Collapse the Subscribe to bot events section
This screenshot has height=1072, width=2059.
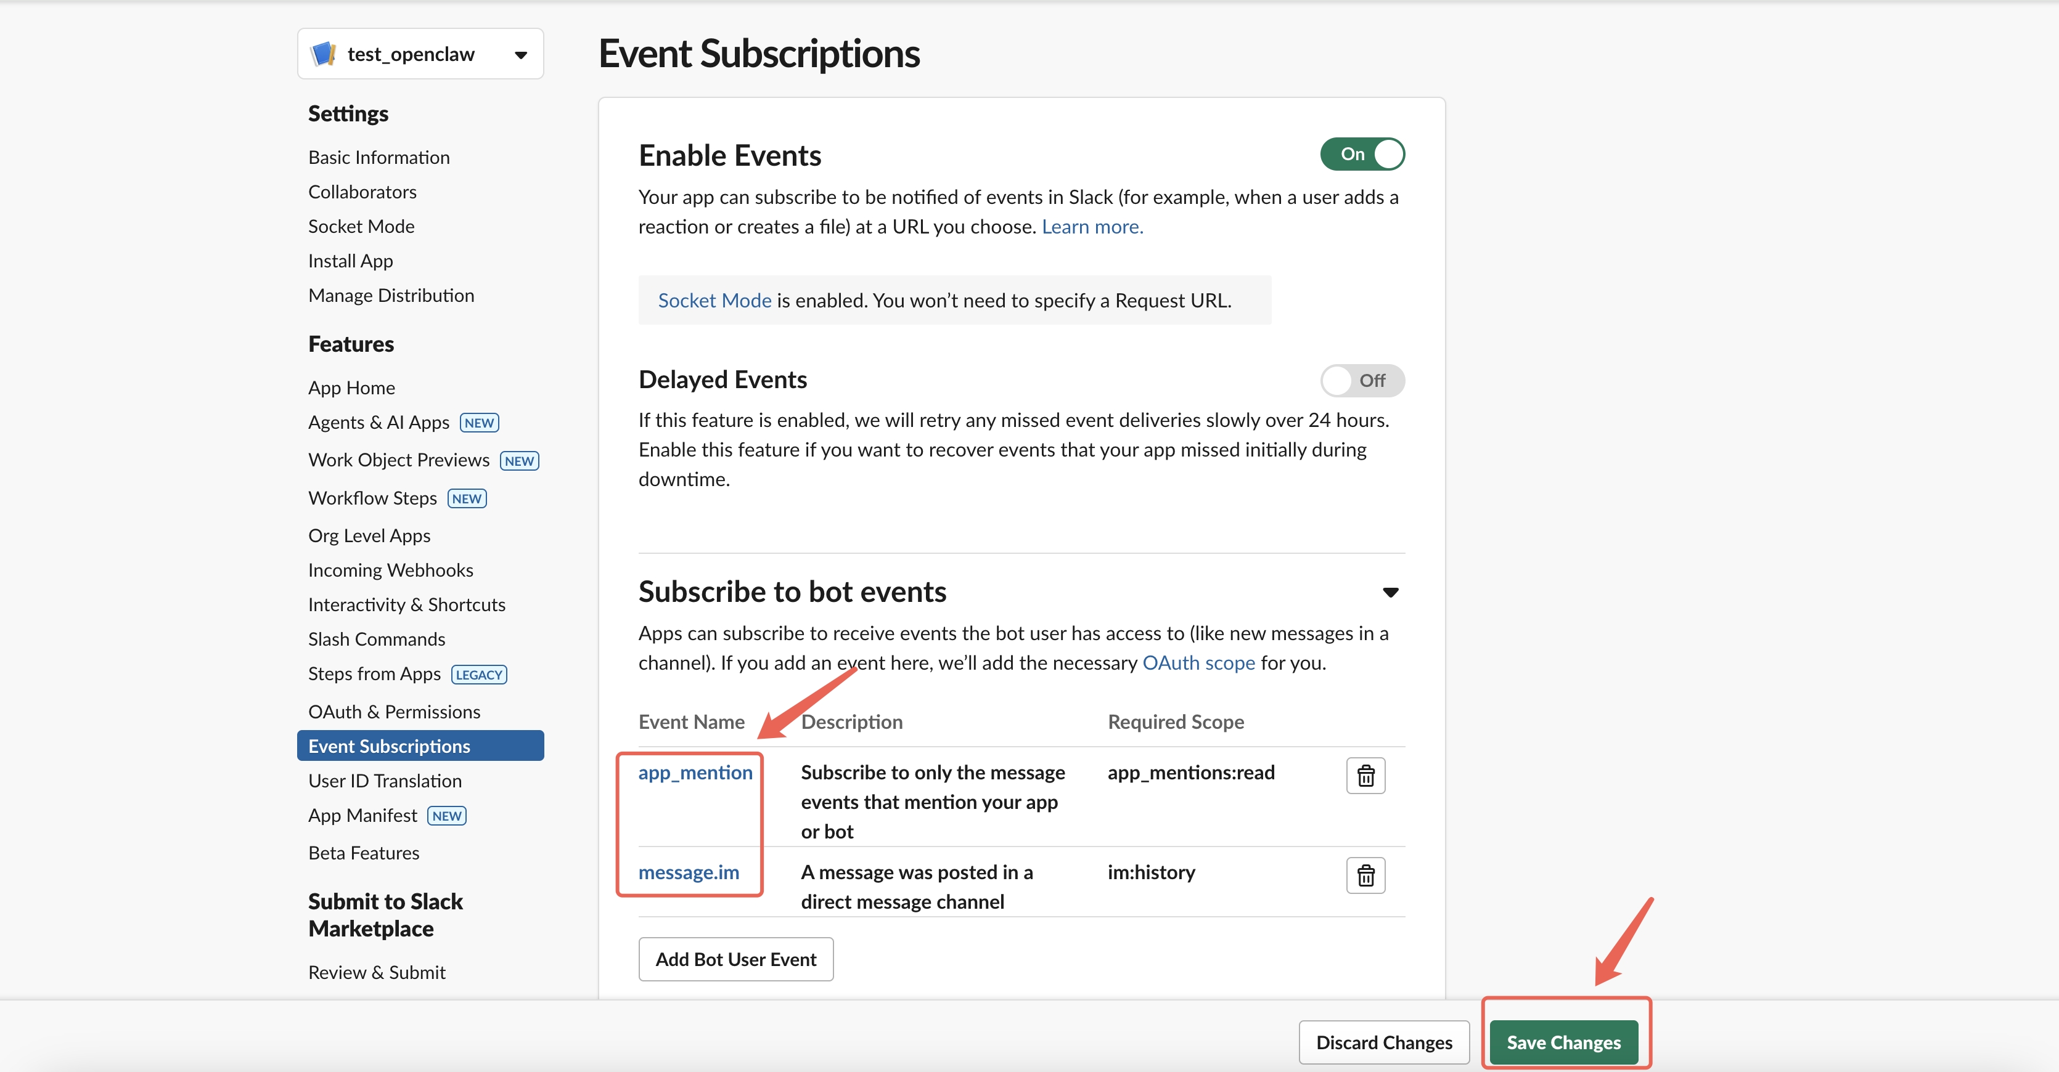[1391, 592]
